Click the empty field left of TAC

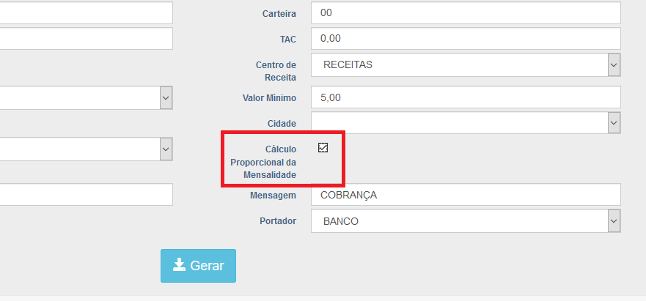86,39
